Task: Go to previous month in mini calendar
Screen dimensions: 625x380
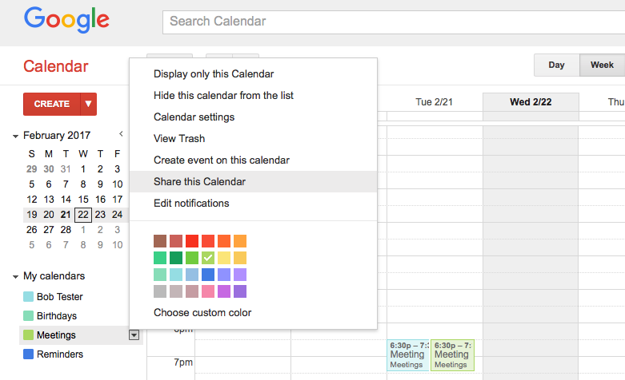Action: coord(121,134)
